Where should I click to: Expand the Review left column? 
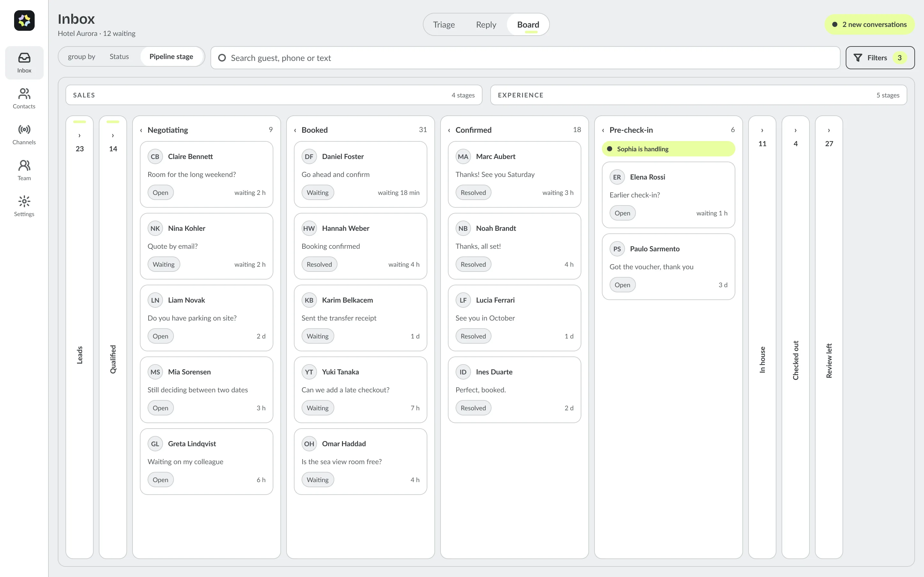(x=829, y=130)
